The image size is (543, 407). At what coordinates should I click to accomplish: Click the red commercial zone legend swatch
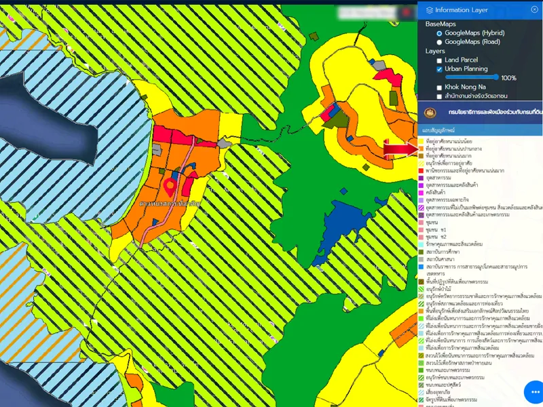click(x=422, y=170)
